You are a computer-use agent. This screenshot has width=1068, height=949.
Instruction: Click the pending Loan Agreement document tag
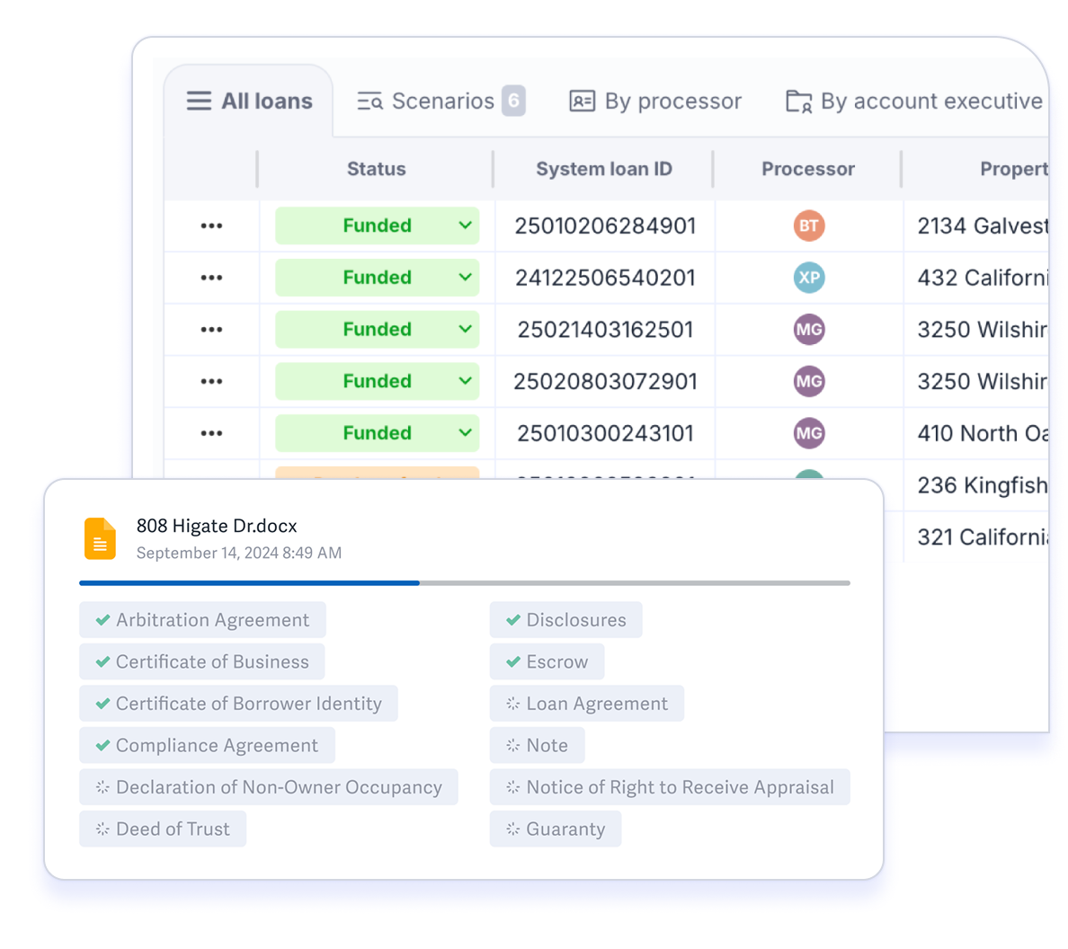[x=586, y=704]
